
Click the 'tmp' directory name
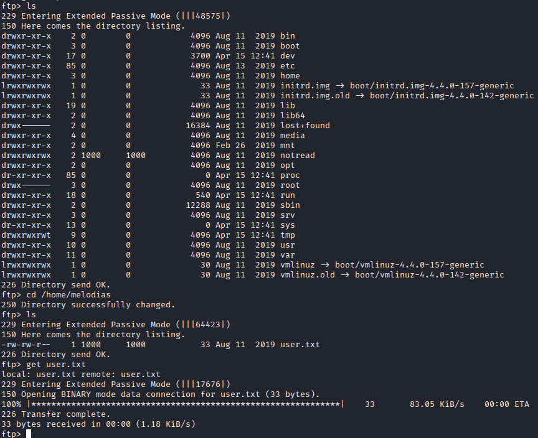coord(288,235)
